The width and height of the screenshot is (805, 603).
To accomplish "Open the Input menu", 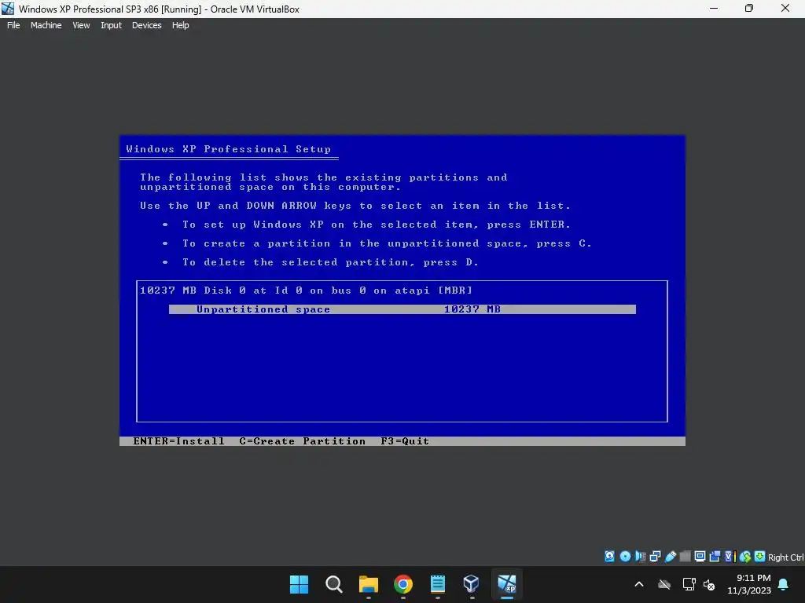I will coord(111,25).
